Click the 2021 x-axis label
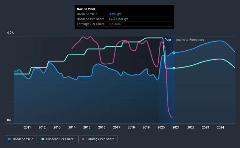The height and width of the screenshot is (148, 240). pyautogui.click(x=176, y=127)
